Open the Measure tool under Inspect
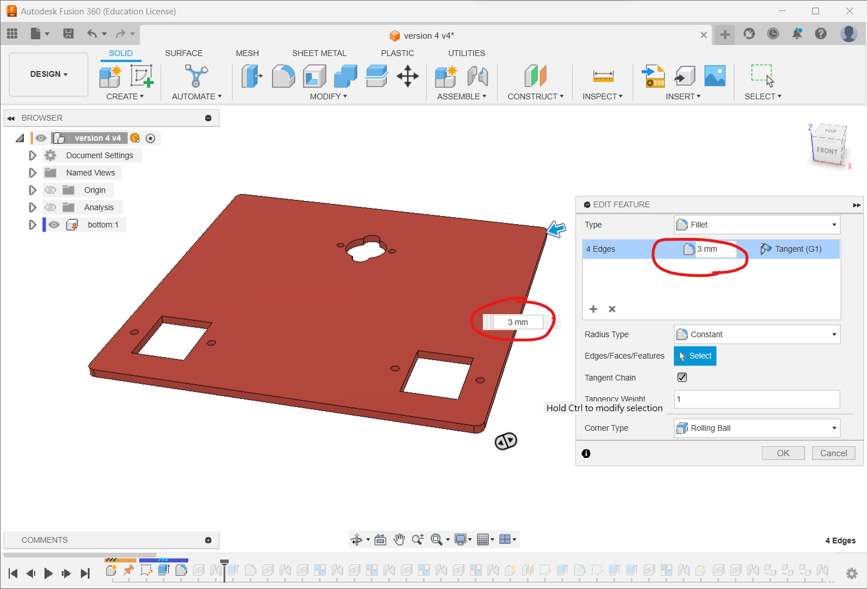The image size is (867, 589). (602, 76)
